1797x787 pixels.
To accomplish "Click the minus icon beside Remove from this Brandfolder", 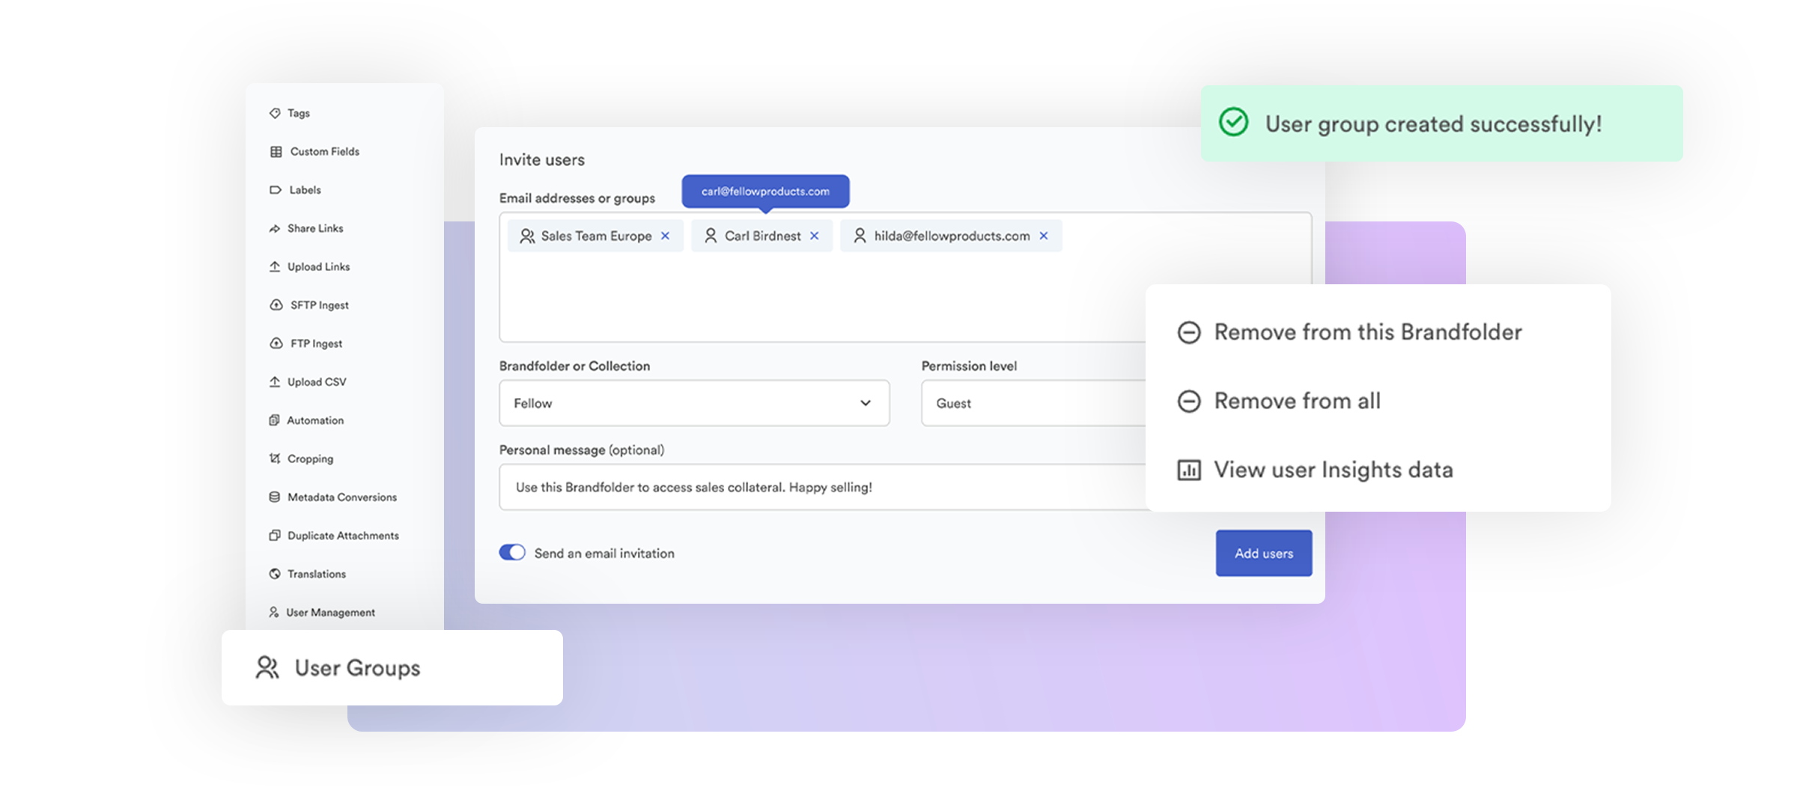I will pos(1189,332).
